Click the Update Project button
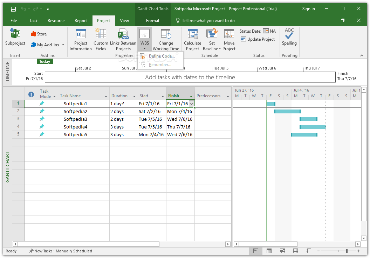370x258 pixels. [x=258, y=39]
